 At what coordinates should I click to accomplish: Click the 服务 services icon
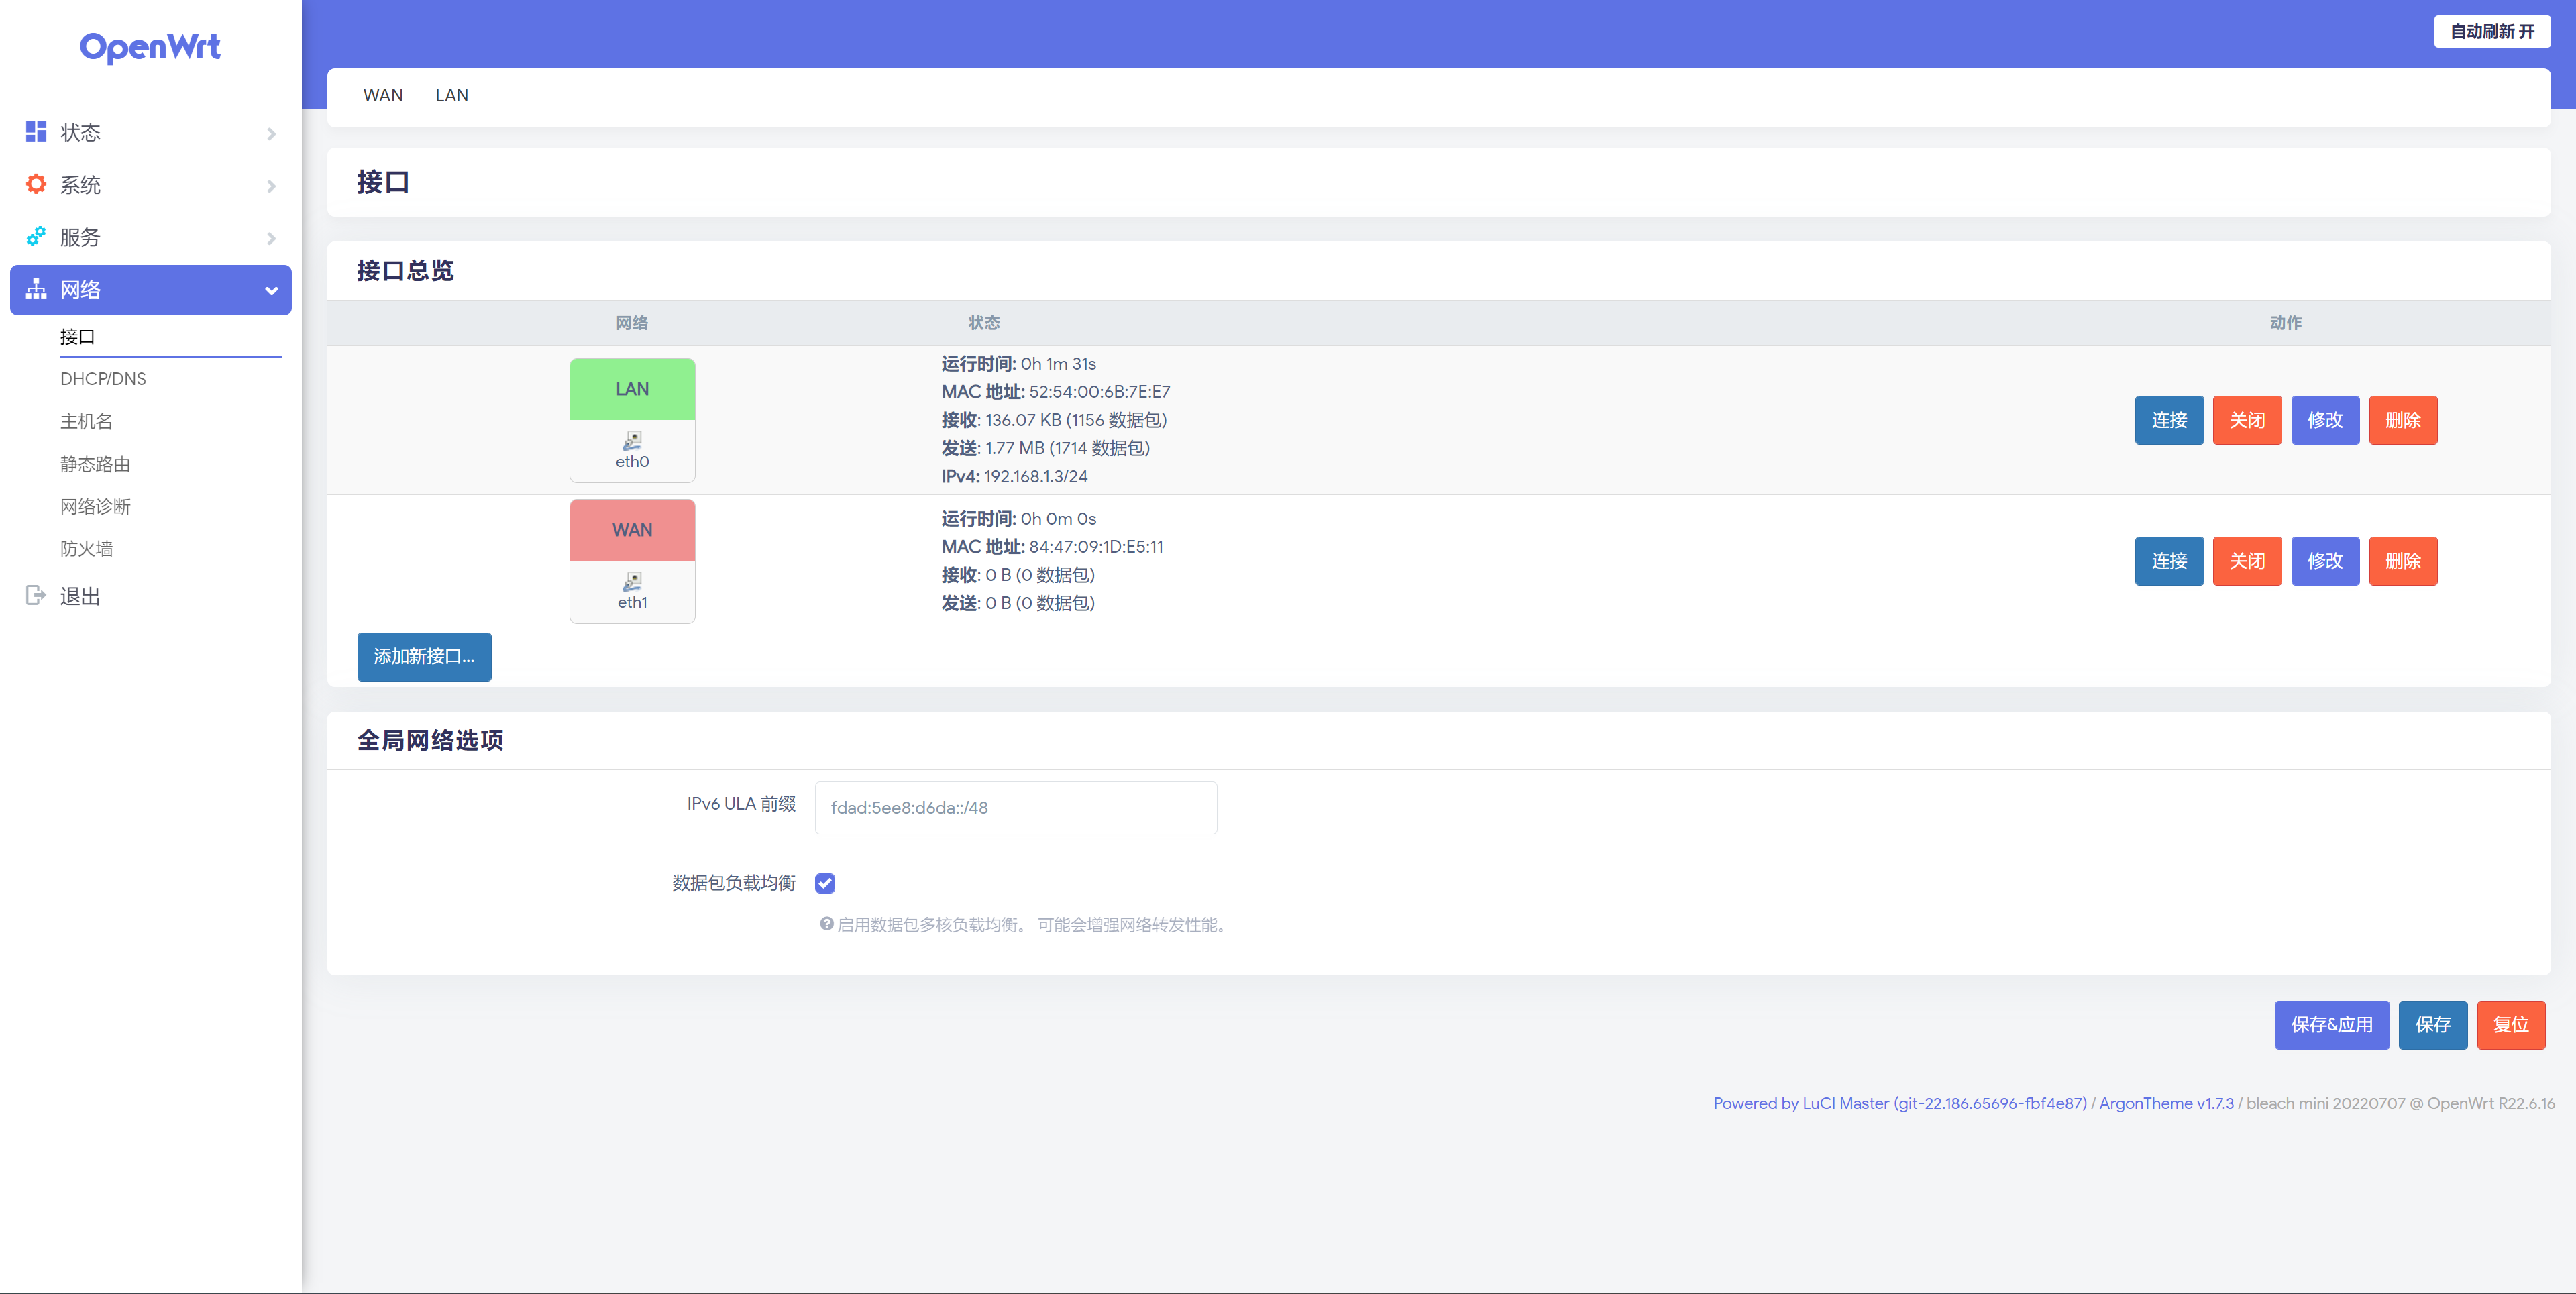(36, 237)
